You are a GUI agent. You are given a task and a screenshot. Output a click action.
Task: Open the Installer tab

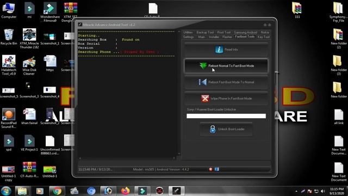214,37
